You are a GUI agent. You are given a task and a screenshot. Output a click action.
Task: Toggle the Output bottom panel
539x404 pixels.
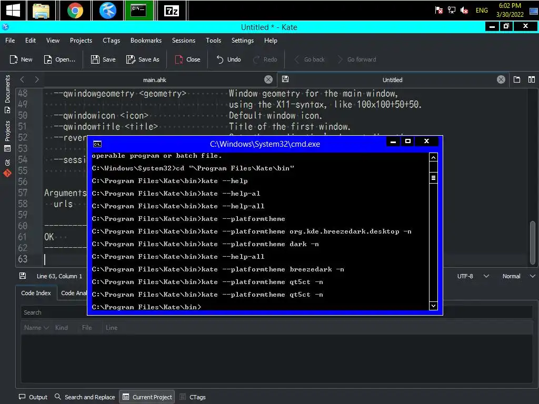33,397
